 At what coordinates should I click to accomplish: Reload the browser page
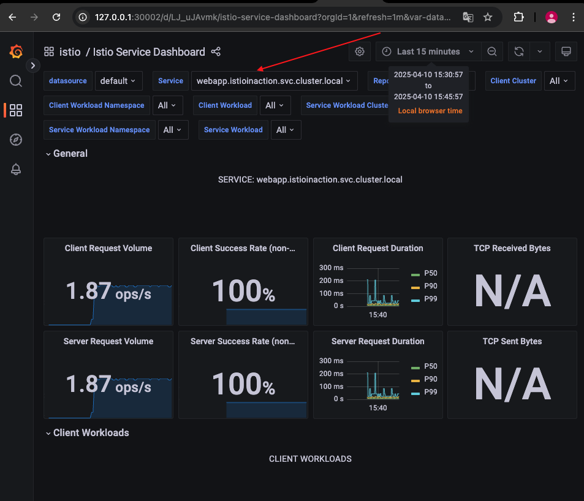click(x=56, y=17)
